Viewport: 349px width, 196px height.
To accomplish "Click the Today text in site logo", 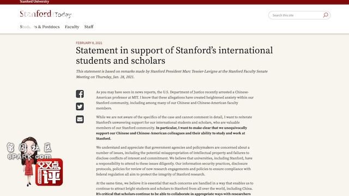I will [x=63, y=15].
